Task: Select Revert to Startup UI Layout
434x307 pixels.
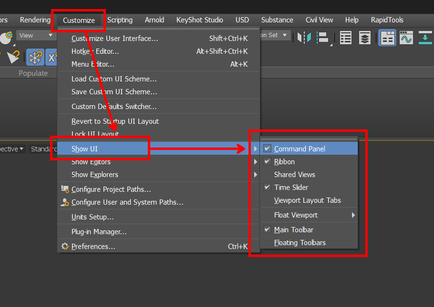Action: (x=159, y=121)
